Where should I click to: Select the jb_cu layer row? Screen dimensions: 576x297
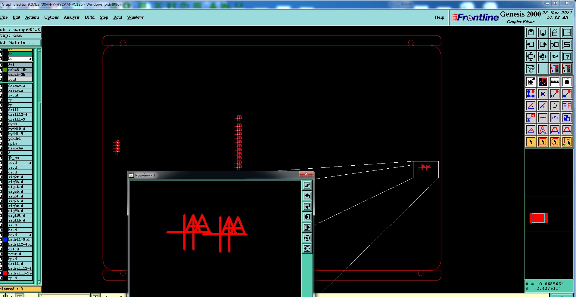(20, 158)
